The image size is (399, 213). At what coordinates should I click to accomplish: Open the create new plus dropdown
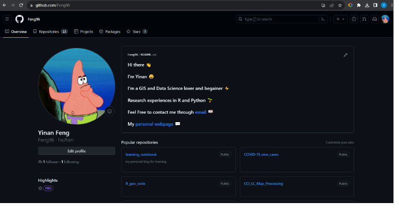point(340,19)
